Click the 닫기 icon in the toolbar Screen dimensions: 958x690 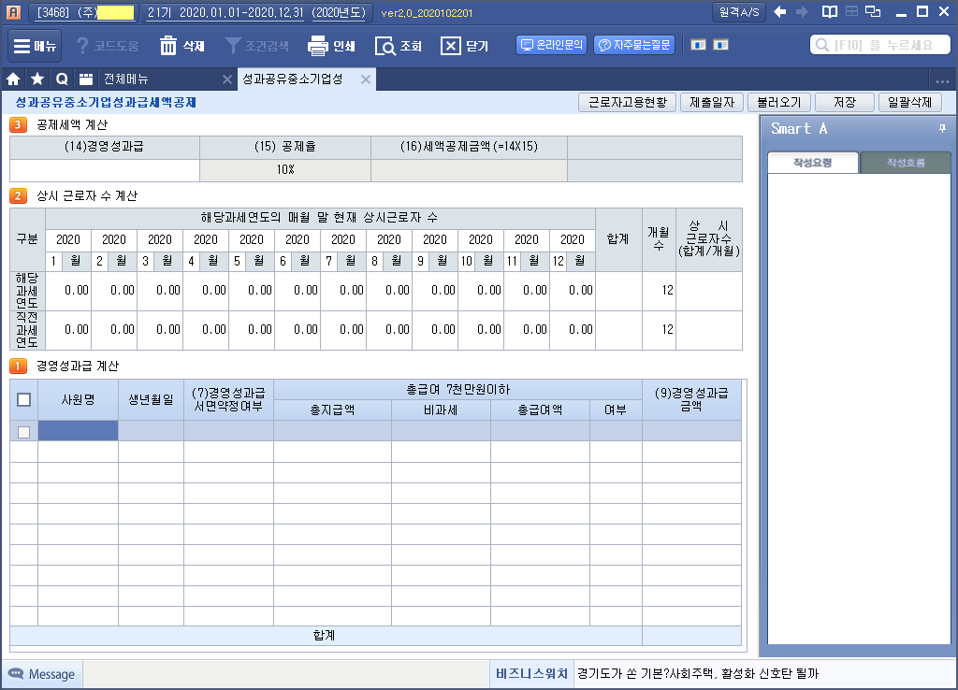(x=451, y=46)
